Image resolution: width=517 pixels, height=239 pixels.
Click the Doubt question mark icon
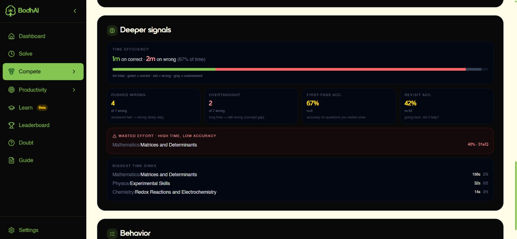(11, 143)
